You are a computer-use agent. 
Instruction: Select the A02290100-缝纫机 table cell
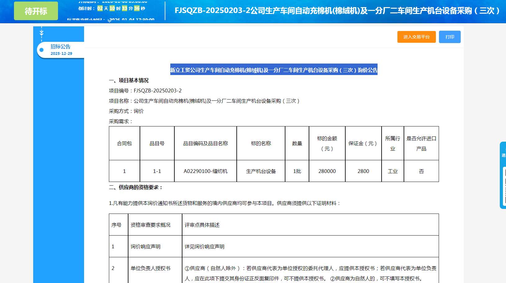[x=205, y=171]
